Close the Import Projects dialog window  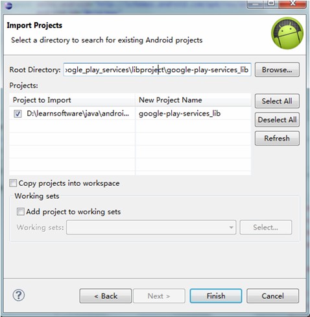click(x=293, y=4)
